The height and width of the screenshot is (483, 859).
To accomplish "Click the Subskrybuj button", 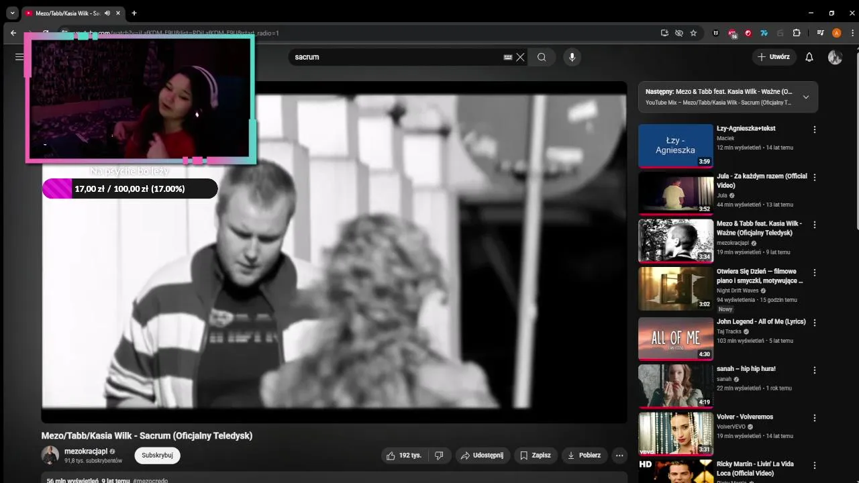I will [x=157, y=455].
